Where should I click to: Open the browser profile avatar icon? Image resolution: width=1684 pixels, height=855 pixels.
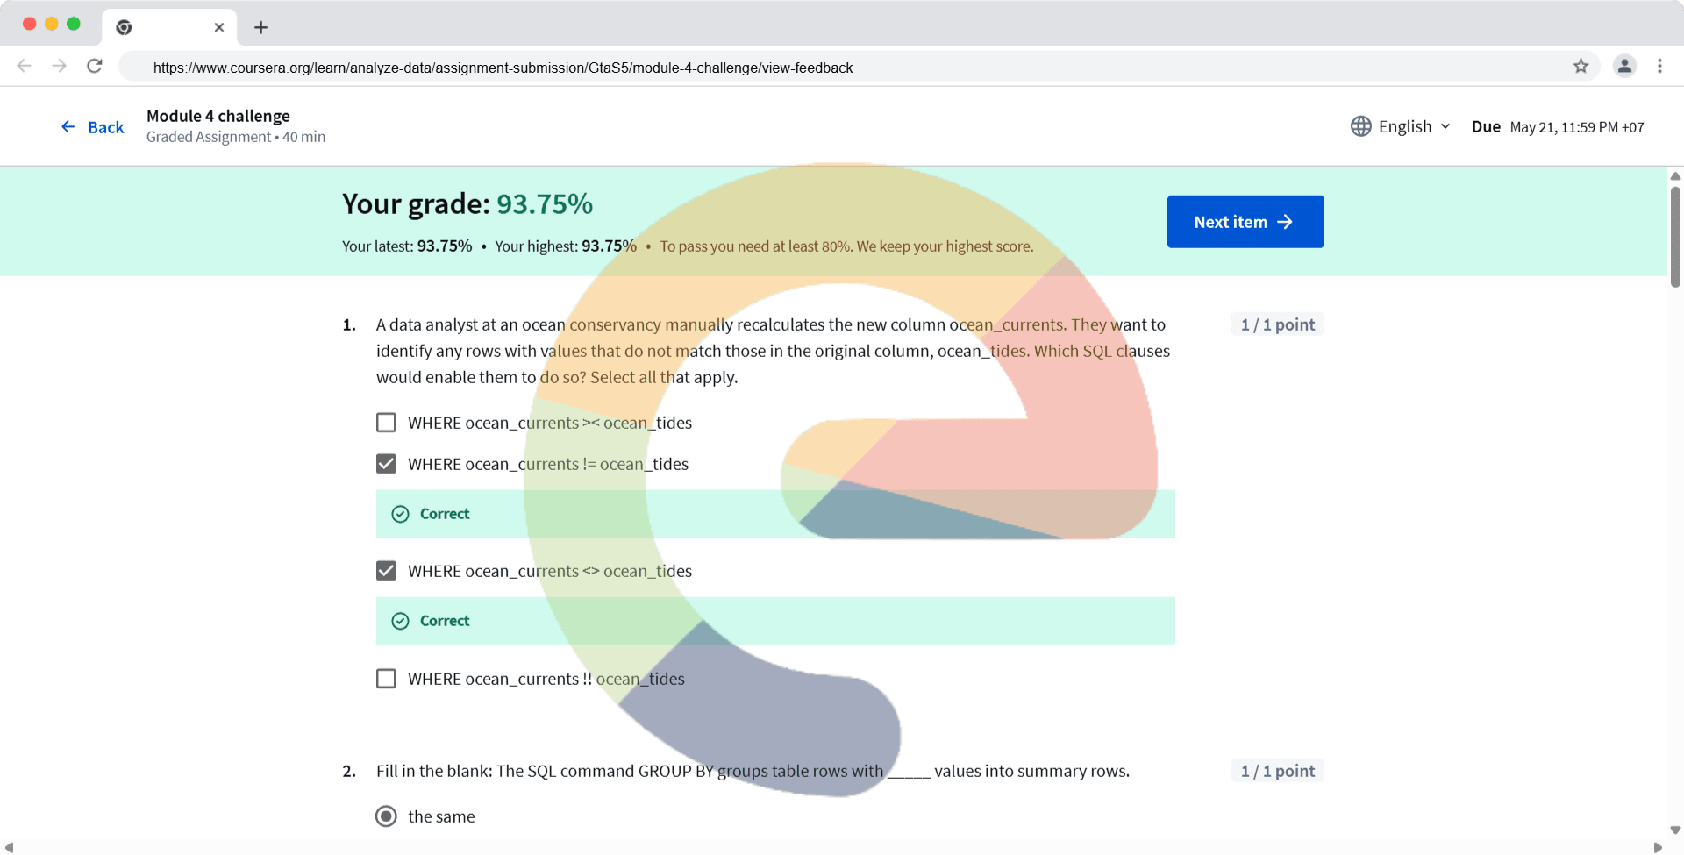point(1624,66)
